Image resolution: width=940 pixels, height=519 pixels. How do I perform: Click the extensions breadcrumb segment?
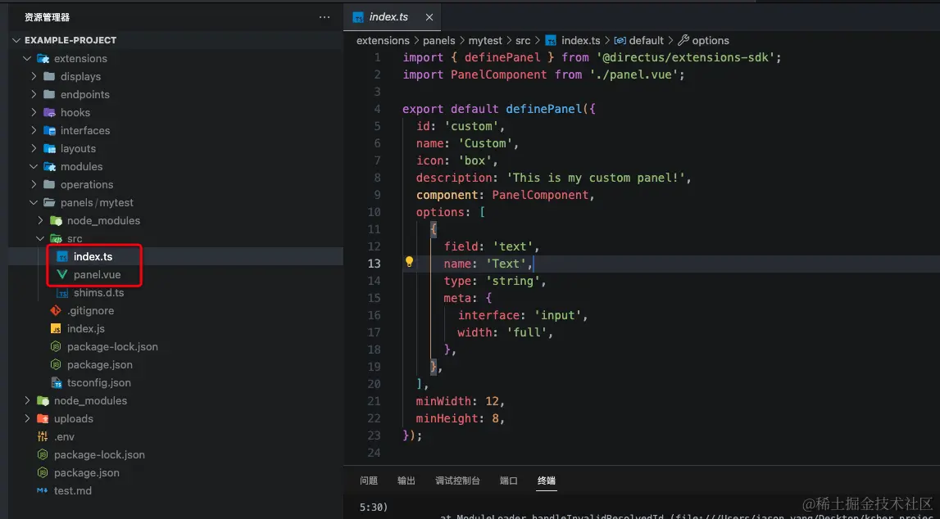pos(383,41)
